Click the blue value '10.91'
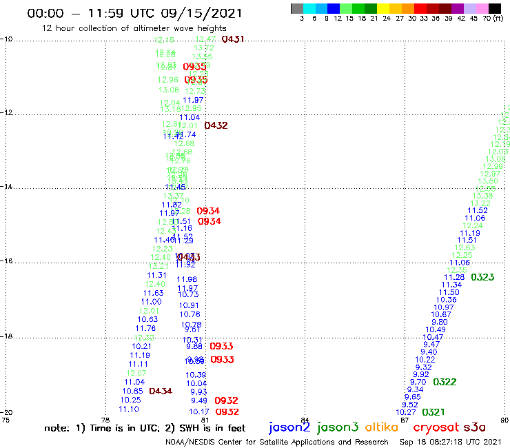This screenshot has height=448, width=510. click(189, 305)
